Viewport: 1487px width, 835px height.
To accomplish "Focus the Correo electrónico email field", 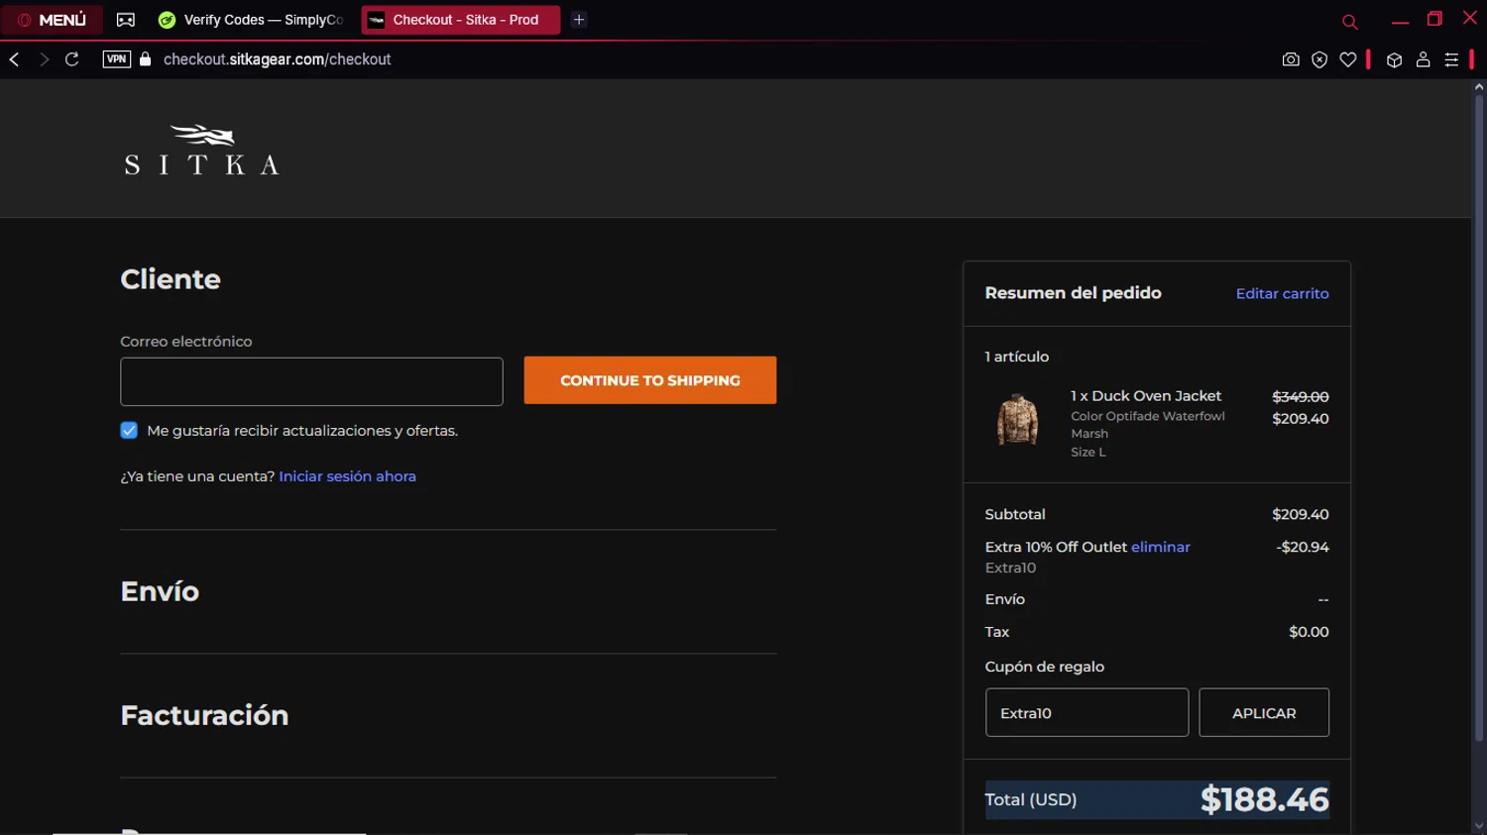I will click(311, 381).
